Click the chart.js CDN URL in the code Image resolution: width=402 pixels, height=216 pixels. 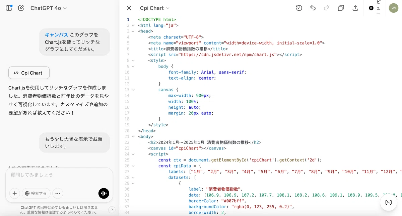[x=229, y=55]
